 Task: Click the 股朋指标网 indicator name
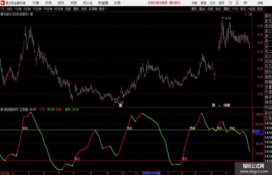click(11, 109)
